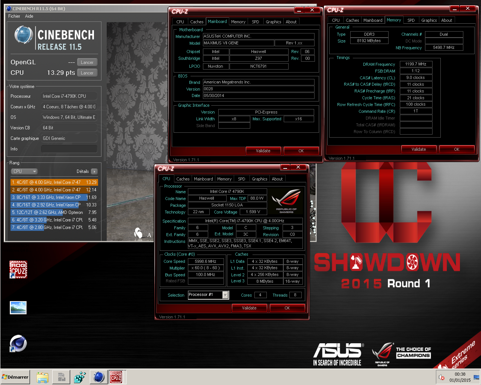481x385 pixels.
Task: Select ranking row 1 scoring 13.29
Action: point(54,182)
